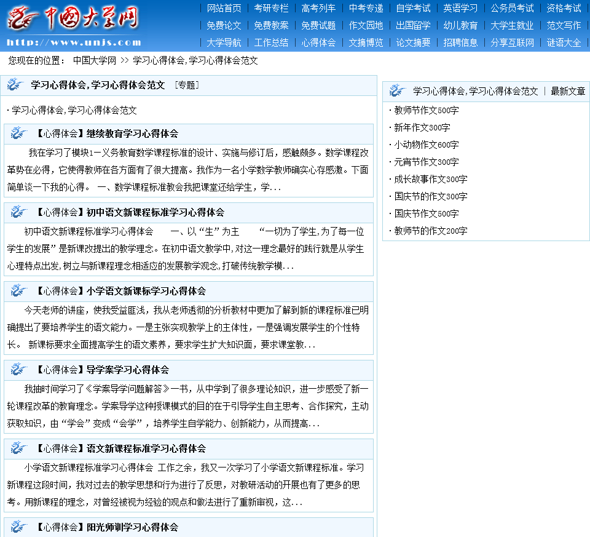Viewport: 590px width, 537px height.
Task: Click sidebar header 学习心得体会,学习心得体会范文
Action: (476, 91)
